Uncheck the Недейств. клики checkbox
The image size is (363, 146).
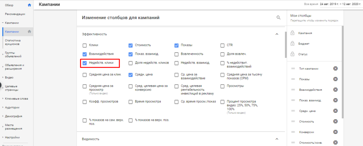click(84, 63)
